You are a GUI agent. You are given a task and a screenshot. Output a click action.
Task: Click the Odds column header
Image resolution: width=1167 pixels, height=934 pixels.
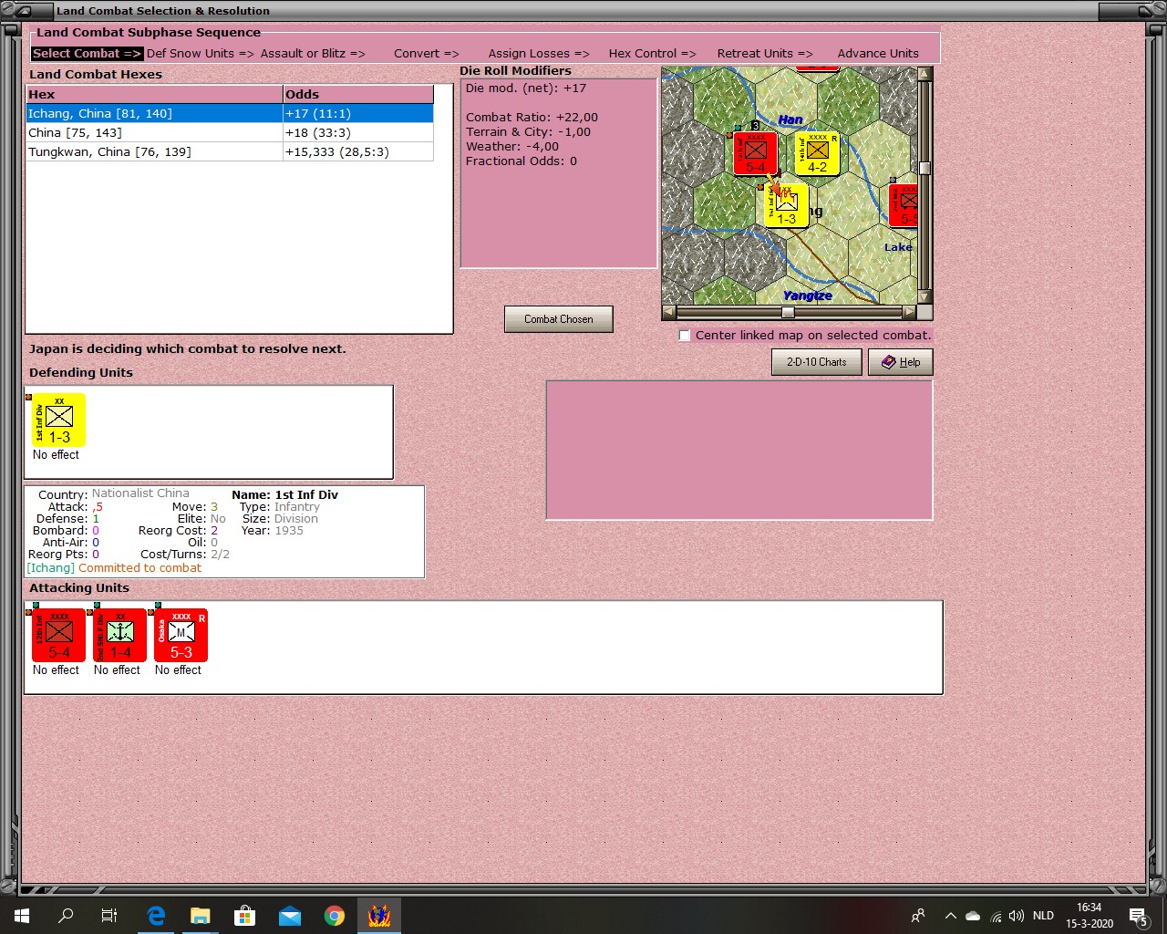(x=358, y=95)
